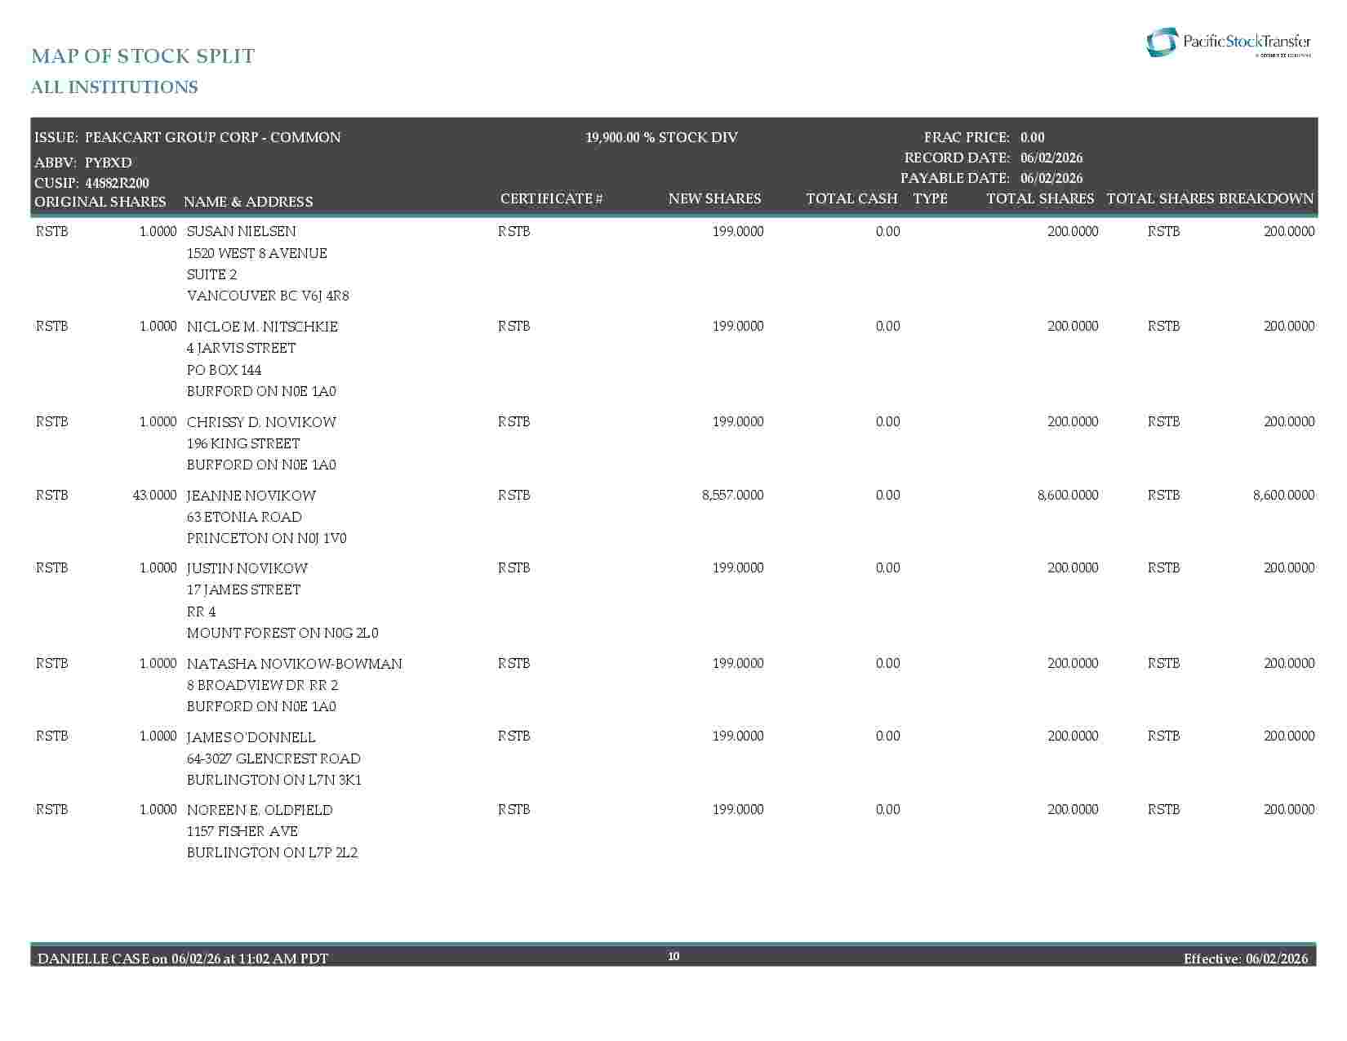1347x1041 pixels.
Task: Click "PRINCETON ON N0J 1V0"
Action: (267, 538)
